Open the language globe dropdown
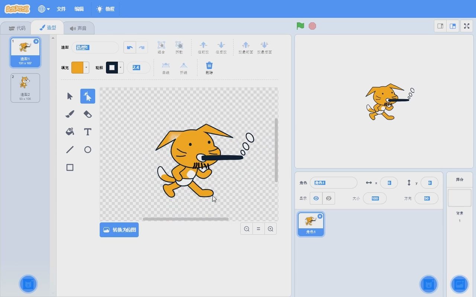This screenshot has height=297, width=476. (x=44, y=9)
